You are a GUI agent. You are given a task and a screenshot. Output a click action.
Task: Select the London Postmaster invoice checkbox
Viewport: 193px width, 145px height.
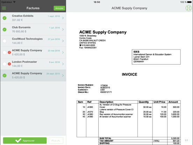(x=5, y=64)
